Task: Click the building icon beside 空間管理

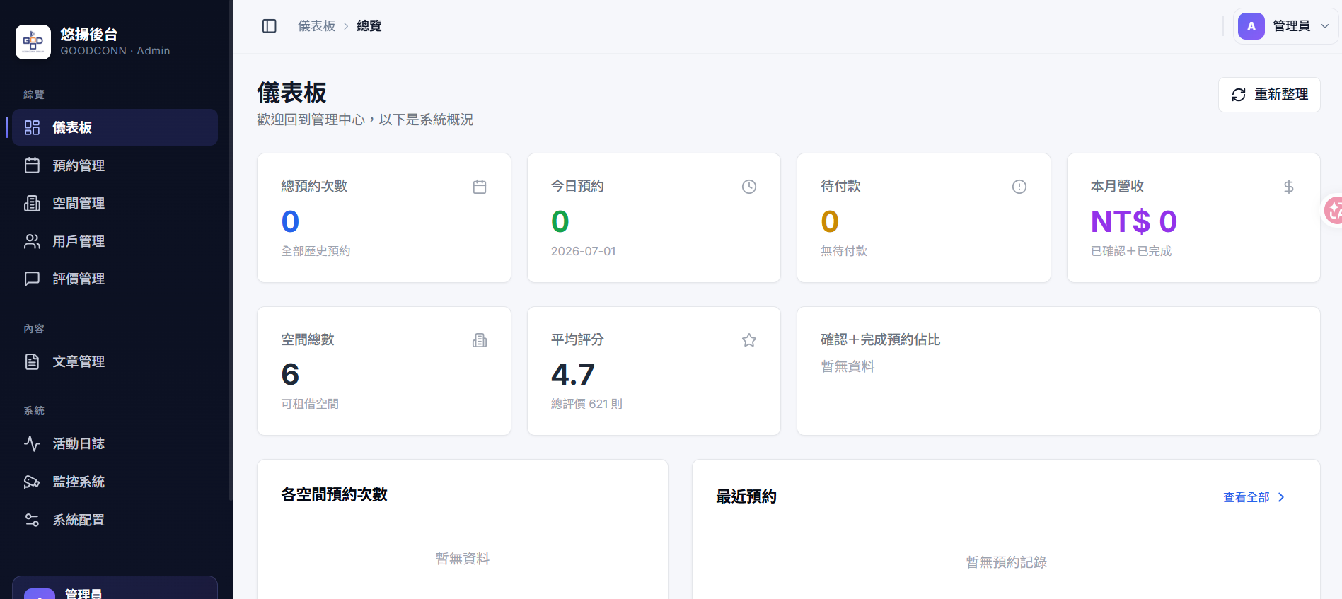Action: pyautogui.click(x=32, y=203)
